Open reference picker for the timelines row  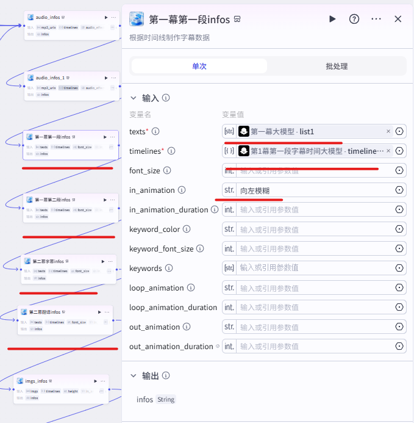(x=399, y=151)
